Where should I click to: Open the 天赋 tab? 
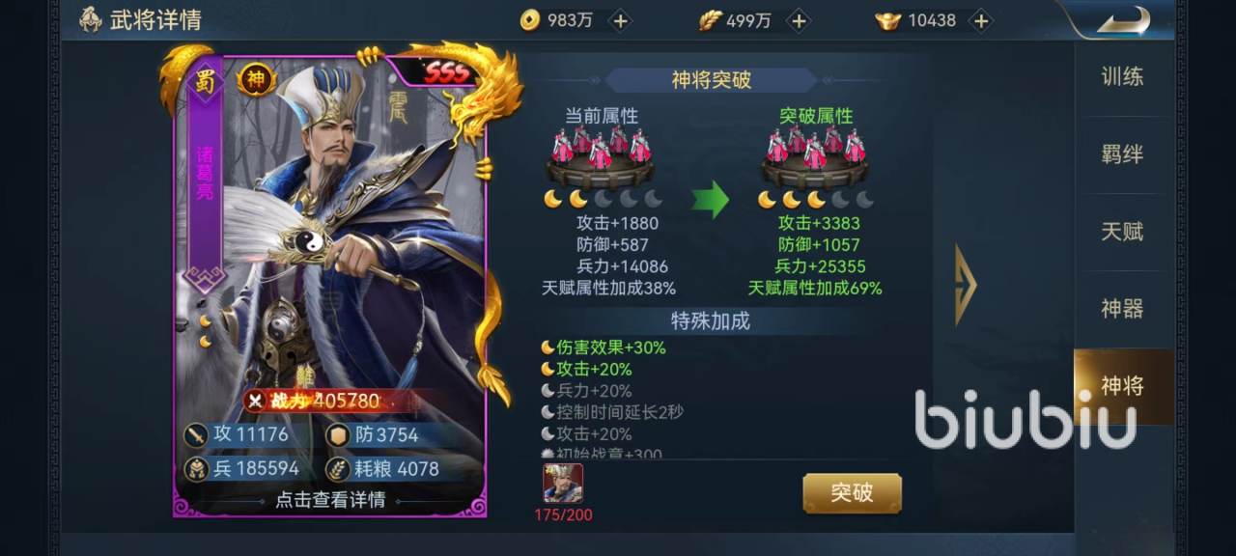pyautogui.click(x=1123, y=232)
